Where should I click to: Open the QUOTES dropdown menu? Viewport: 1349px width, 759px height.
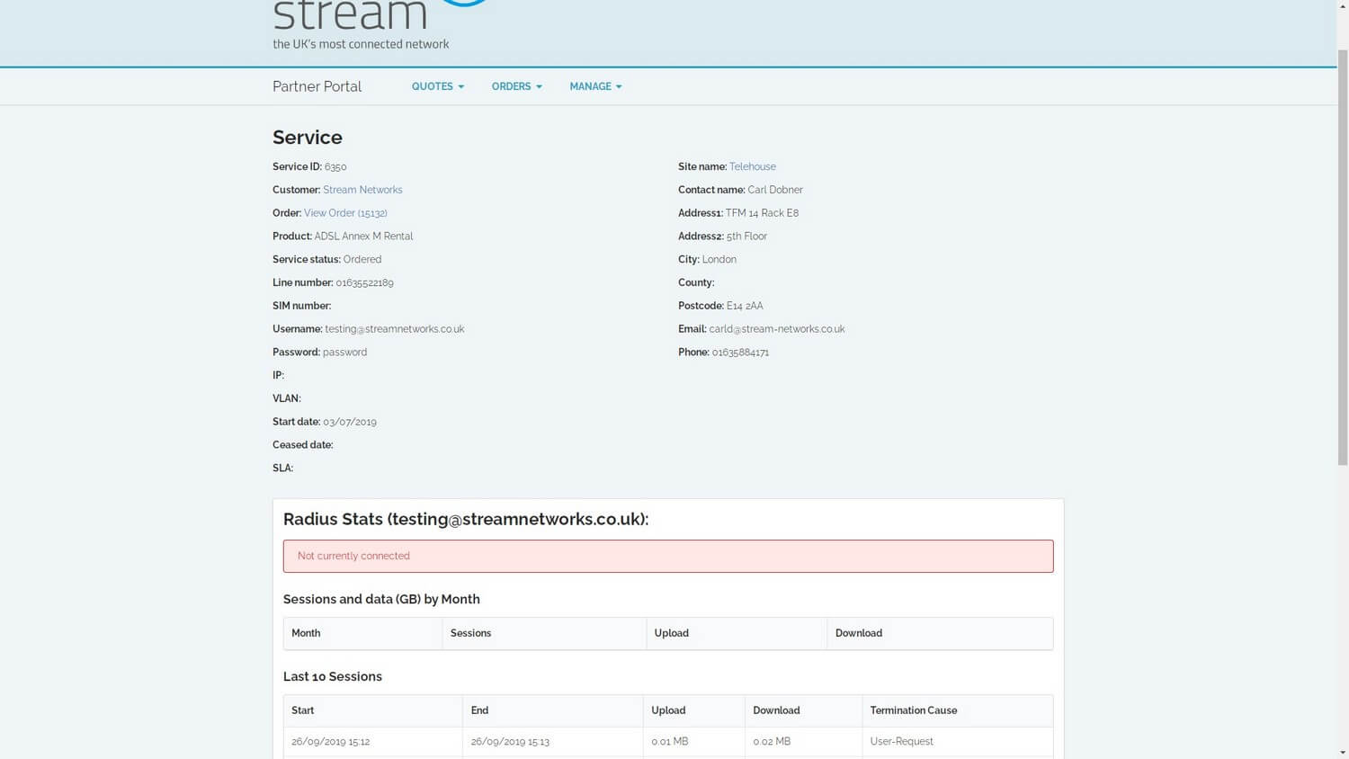[438, 86]
